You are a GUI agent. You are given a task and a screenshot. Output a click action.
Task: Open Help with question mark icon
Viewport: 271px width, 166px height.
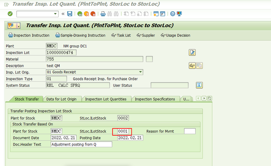click(x=173, y=14)
